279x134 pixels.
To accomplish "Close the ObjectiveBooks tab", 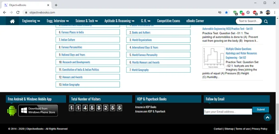I will point(48,5).
